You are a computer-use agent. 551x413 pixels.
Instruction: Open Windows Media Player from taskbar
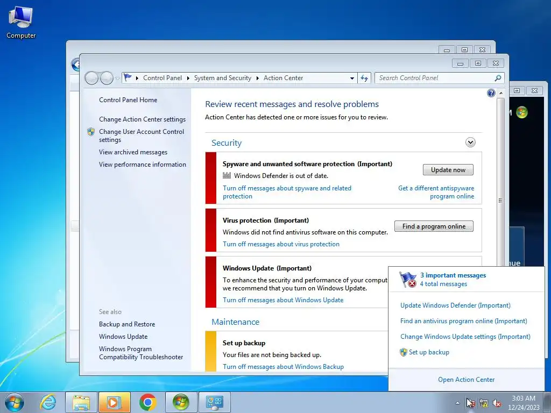point(115,402)
